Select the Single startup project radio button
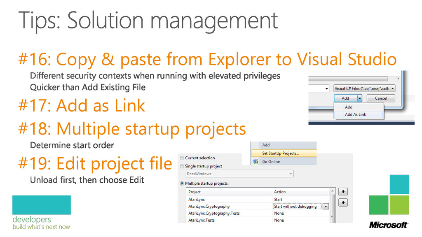The image size is (422, 237). [182, 166]
